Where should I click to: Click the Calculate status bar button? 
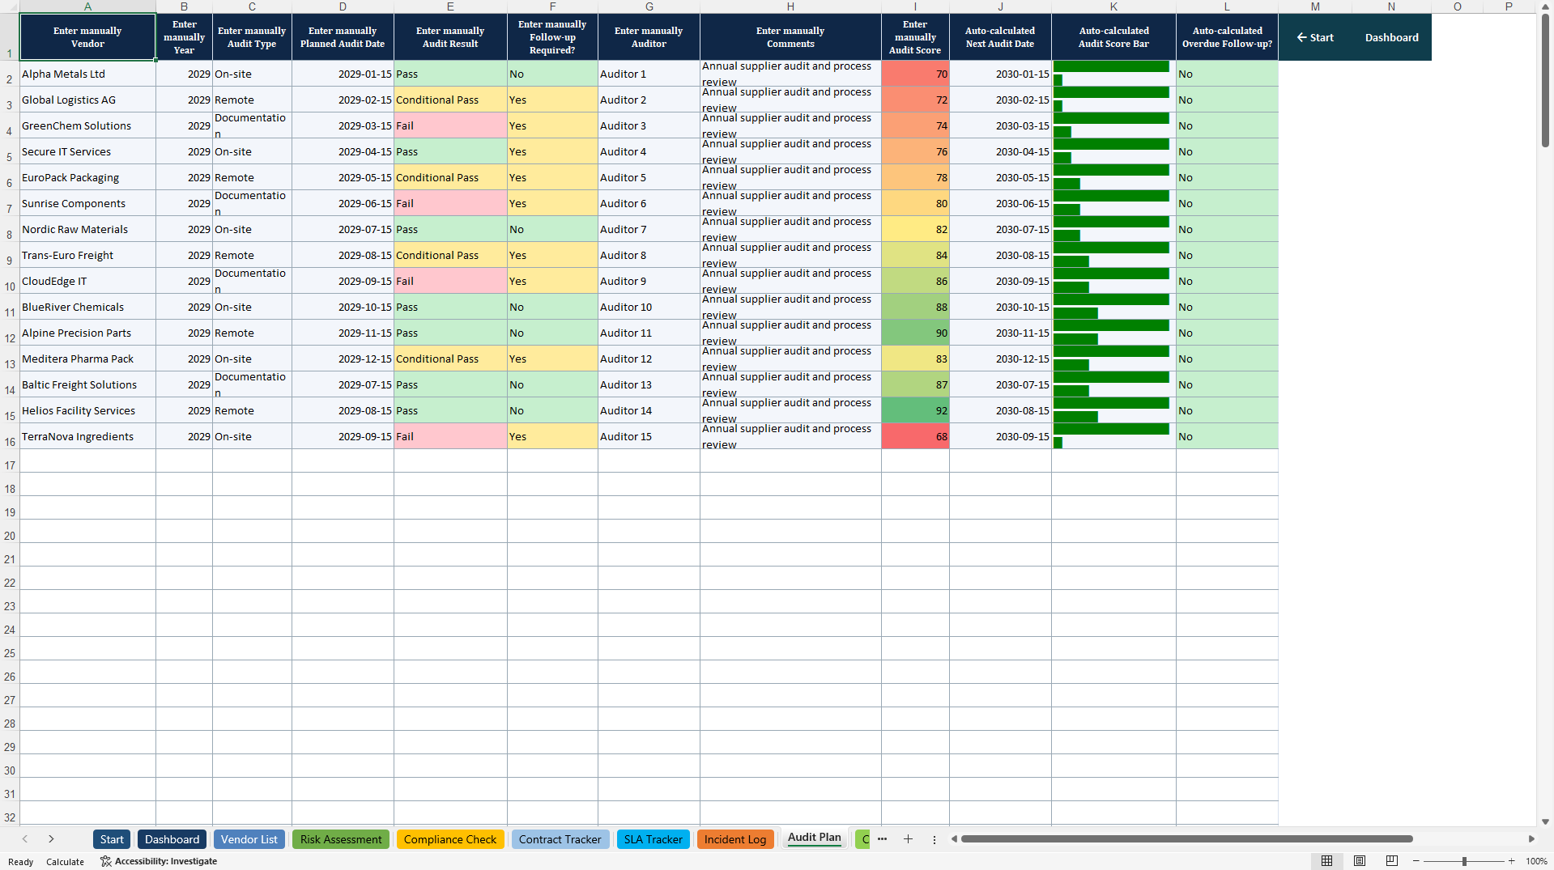click(65, 861)
